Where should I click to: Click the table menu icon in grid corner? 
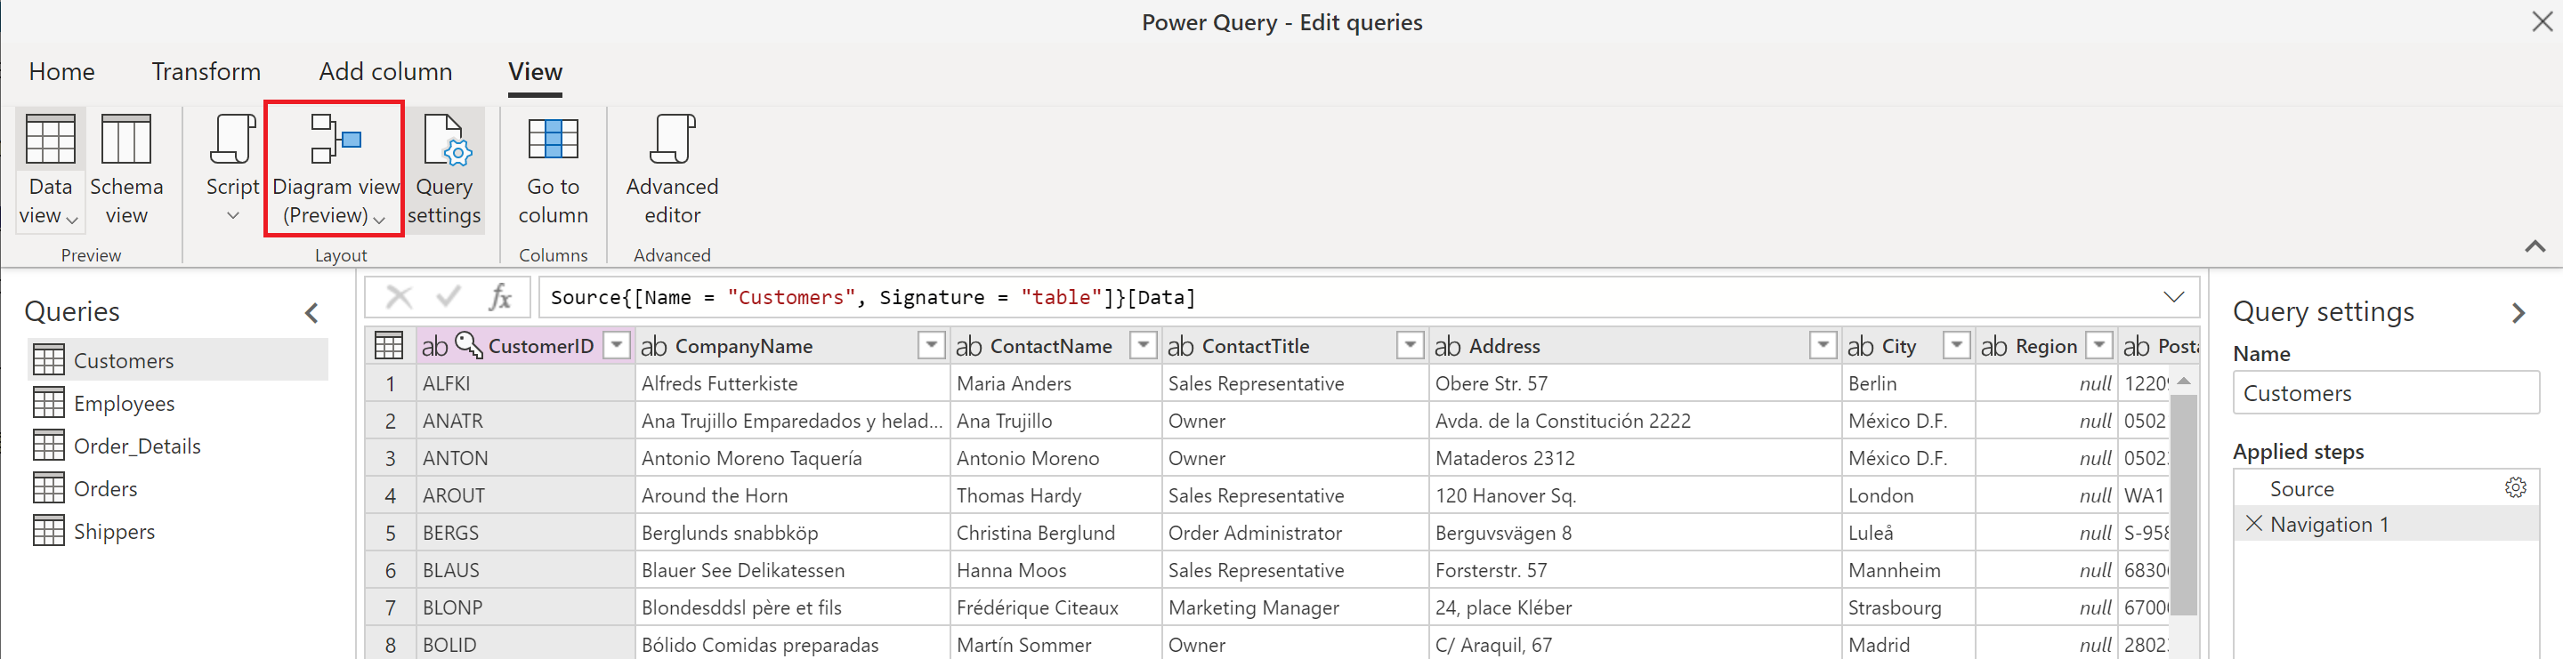click(x=388, y=346)
